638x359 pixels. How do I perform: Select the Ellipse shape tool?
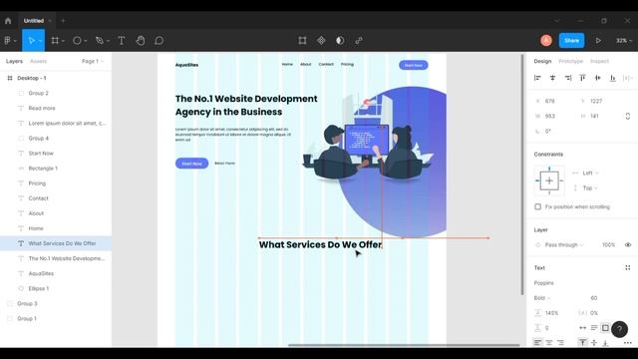point(77,40)
